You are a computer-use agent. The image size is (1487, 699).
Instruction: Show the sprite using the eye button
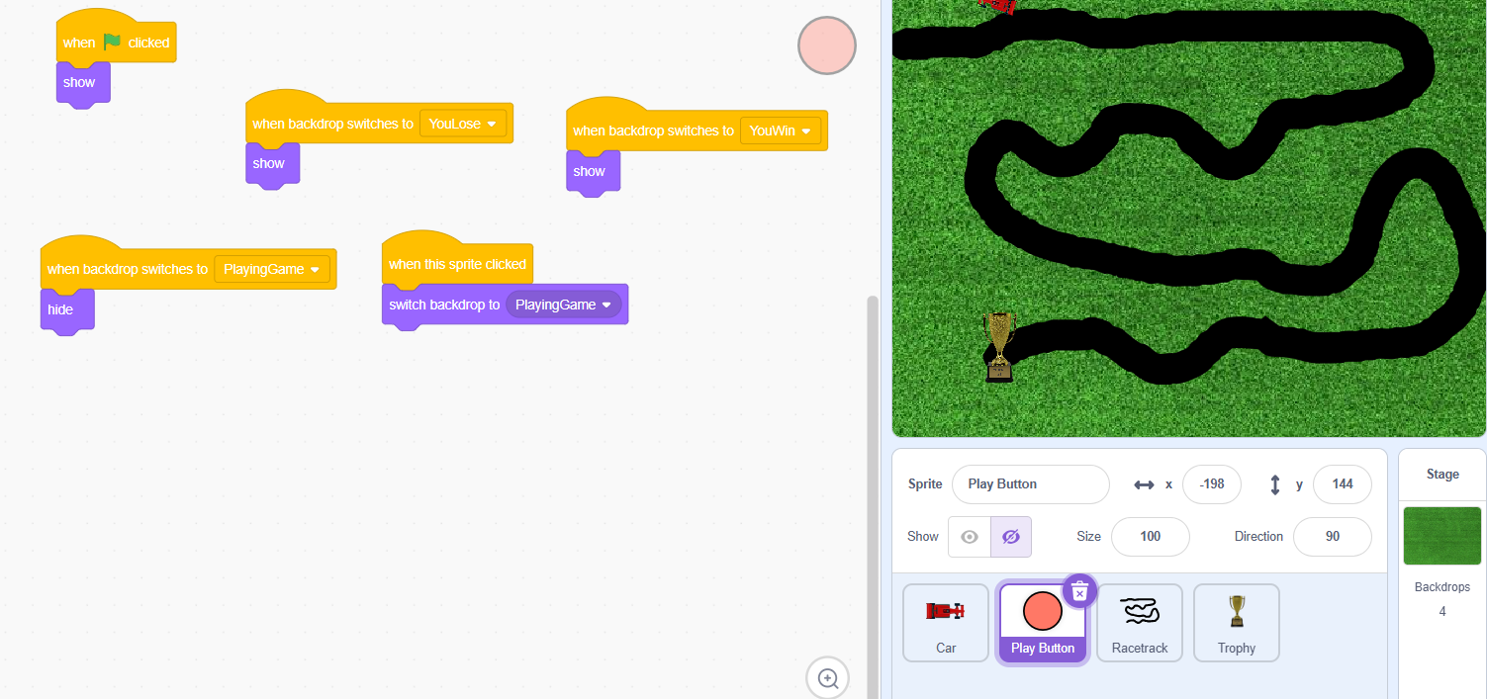970,537
